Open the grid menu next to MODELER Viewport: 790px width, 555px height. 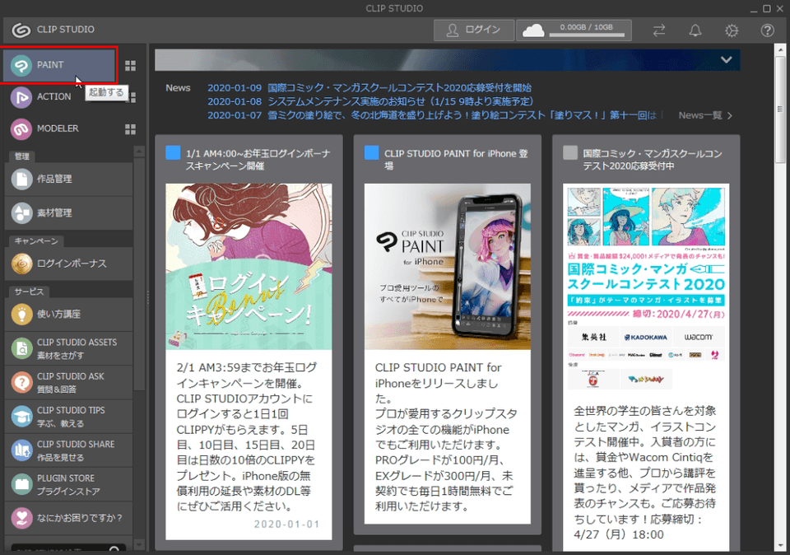click(130, 129)
